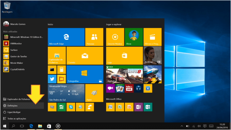The height and width of the screenshot is (130, 231).
Task: Open the Loja store tile
Action: click(124, 55)
